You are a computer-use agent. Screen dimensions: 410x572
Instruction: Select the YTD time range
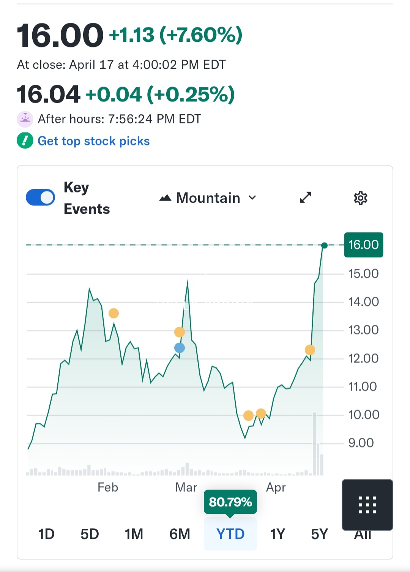230,534
